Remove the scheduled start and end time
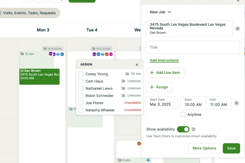This screenshot has height=163, width=245. coord(236,103)
